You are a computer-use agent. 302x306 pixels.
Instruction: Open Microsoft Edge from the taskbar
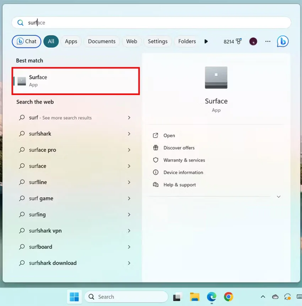coord(211,297)
